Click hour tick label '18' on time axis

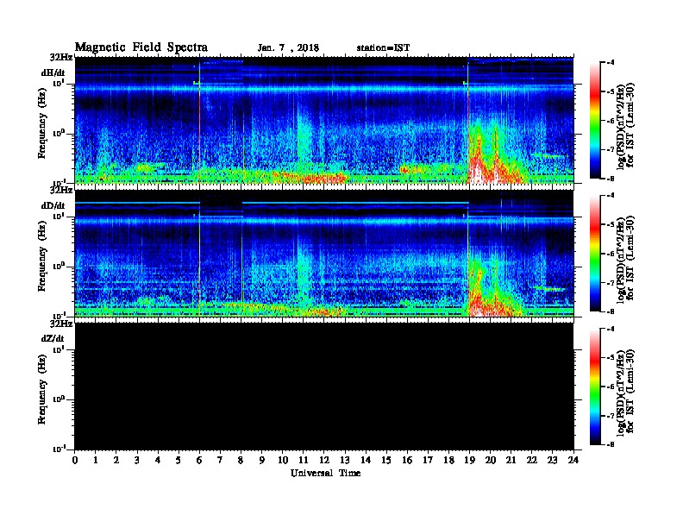[448, 461]
